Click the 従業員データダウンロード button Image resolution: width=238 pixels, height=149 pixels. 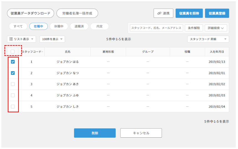31,13
